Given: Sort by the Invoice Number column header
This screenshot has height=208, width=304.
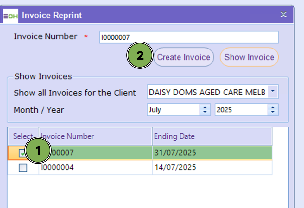Looking at the screenshot, I should point(95,136).
